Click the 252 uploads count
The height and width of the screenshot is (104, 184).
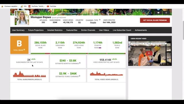[43, 23]
